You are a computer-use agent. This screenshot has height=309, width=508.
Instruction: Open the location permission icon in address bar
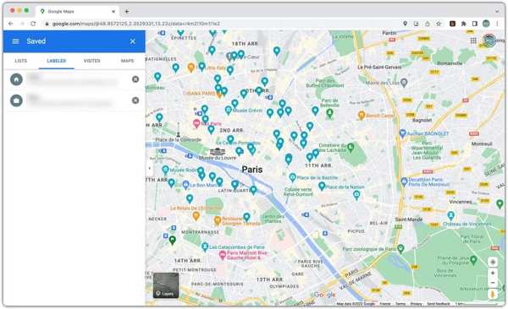pyautogui.click(x=405, y=24)
